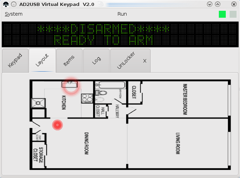This screenshot has height=178, width=240.
Task: Open the Log tab
Action: [96, 60]
